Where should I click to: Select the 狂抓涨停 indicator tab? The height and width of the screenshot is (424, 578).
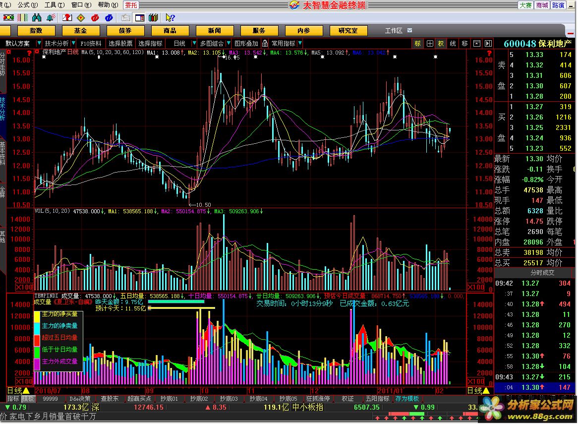[318, 399]
